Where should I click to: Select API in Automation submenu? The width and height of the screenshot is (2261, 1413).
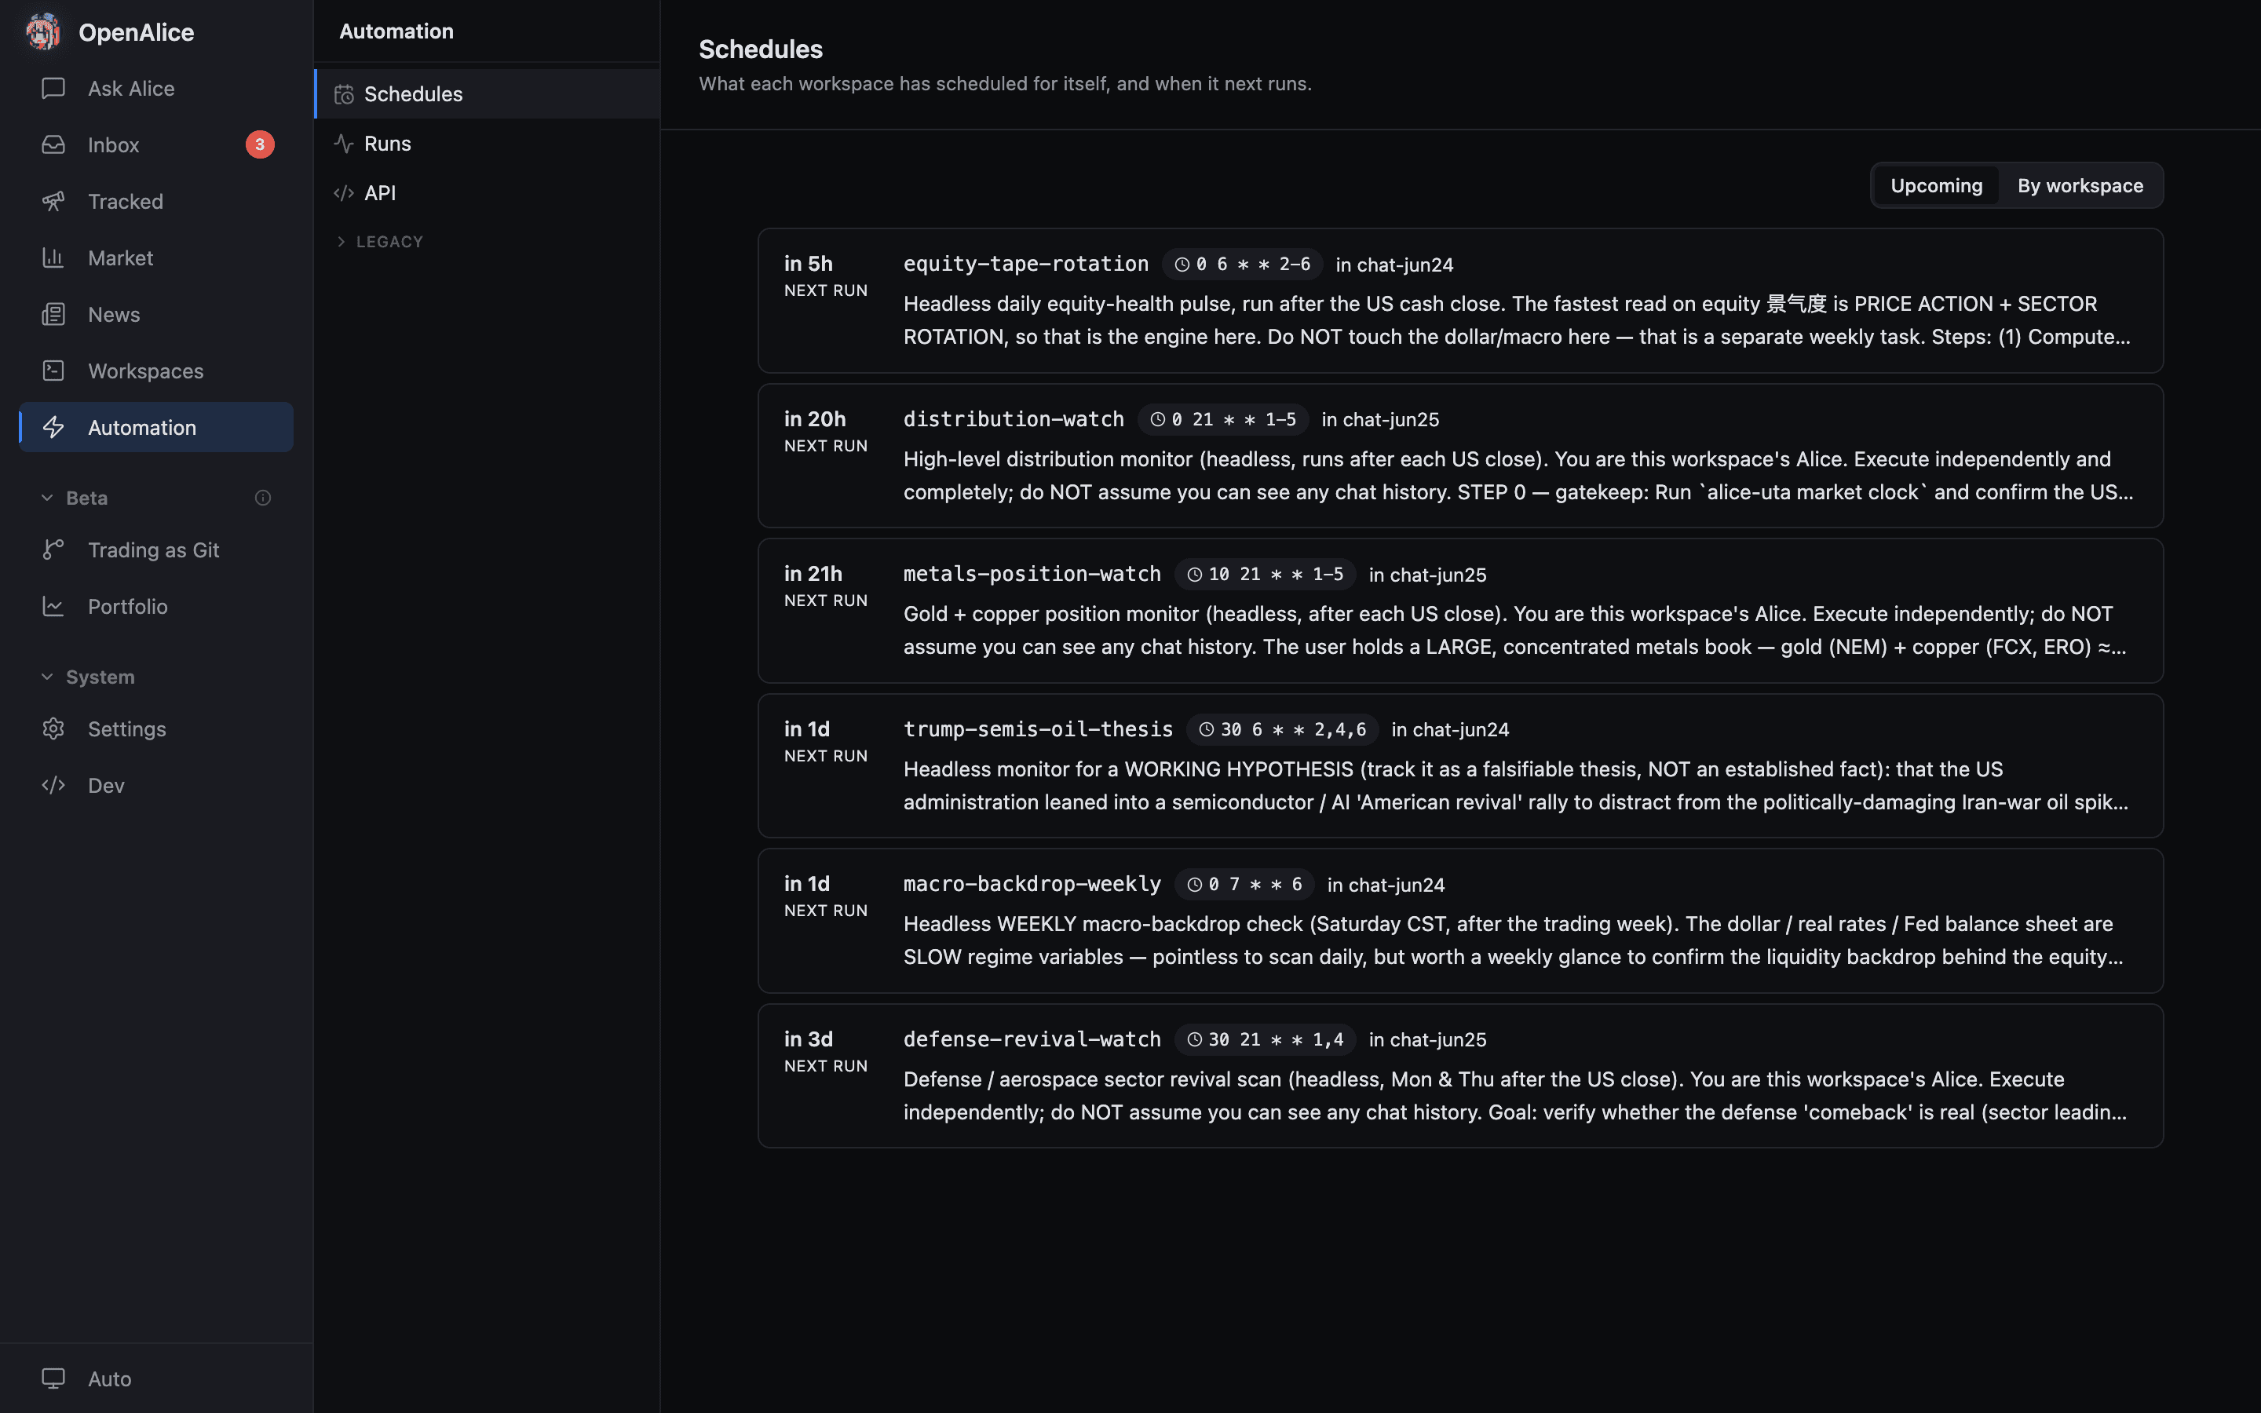(x=487, y=192)
